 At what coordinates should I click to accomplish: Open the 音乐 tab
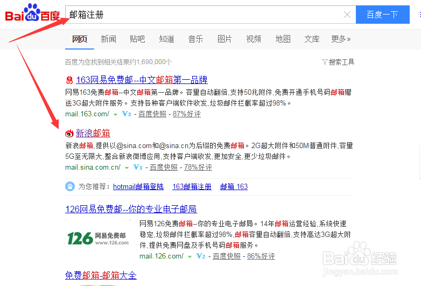pos(195,39)
